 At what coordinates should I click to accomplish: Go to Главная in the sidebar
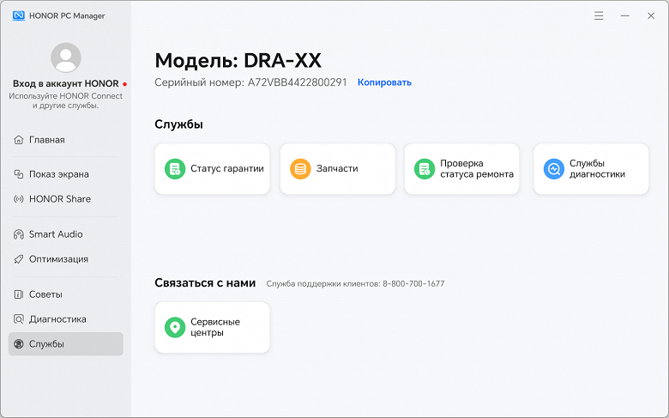[46, 140]
